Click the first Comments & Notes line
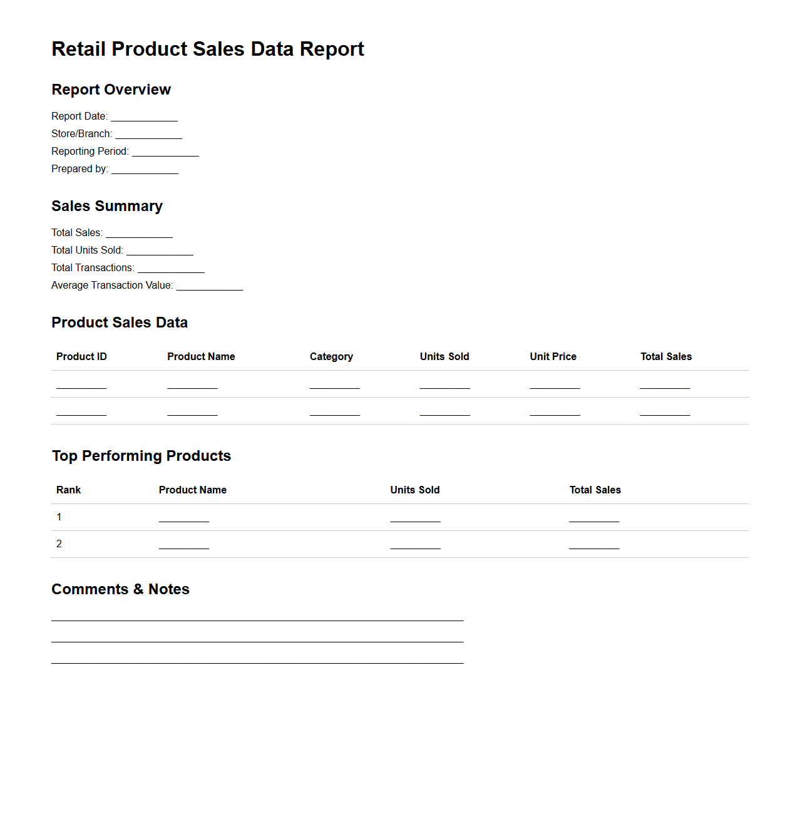 (257, 619)
